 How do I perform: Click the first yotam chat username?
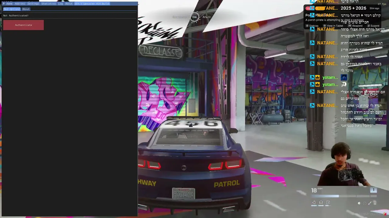pyautogui.click(x=330, y=78)
